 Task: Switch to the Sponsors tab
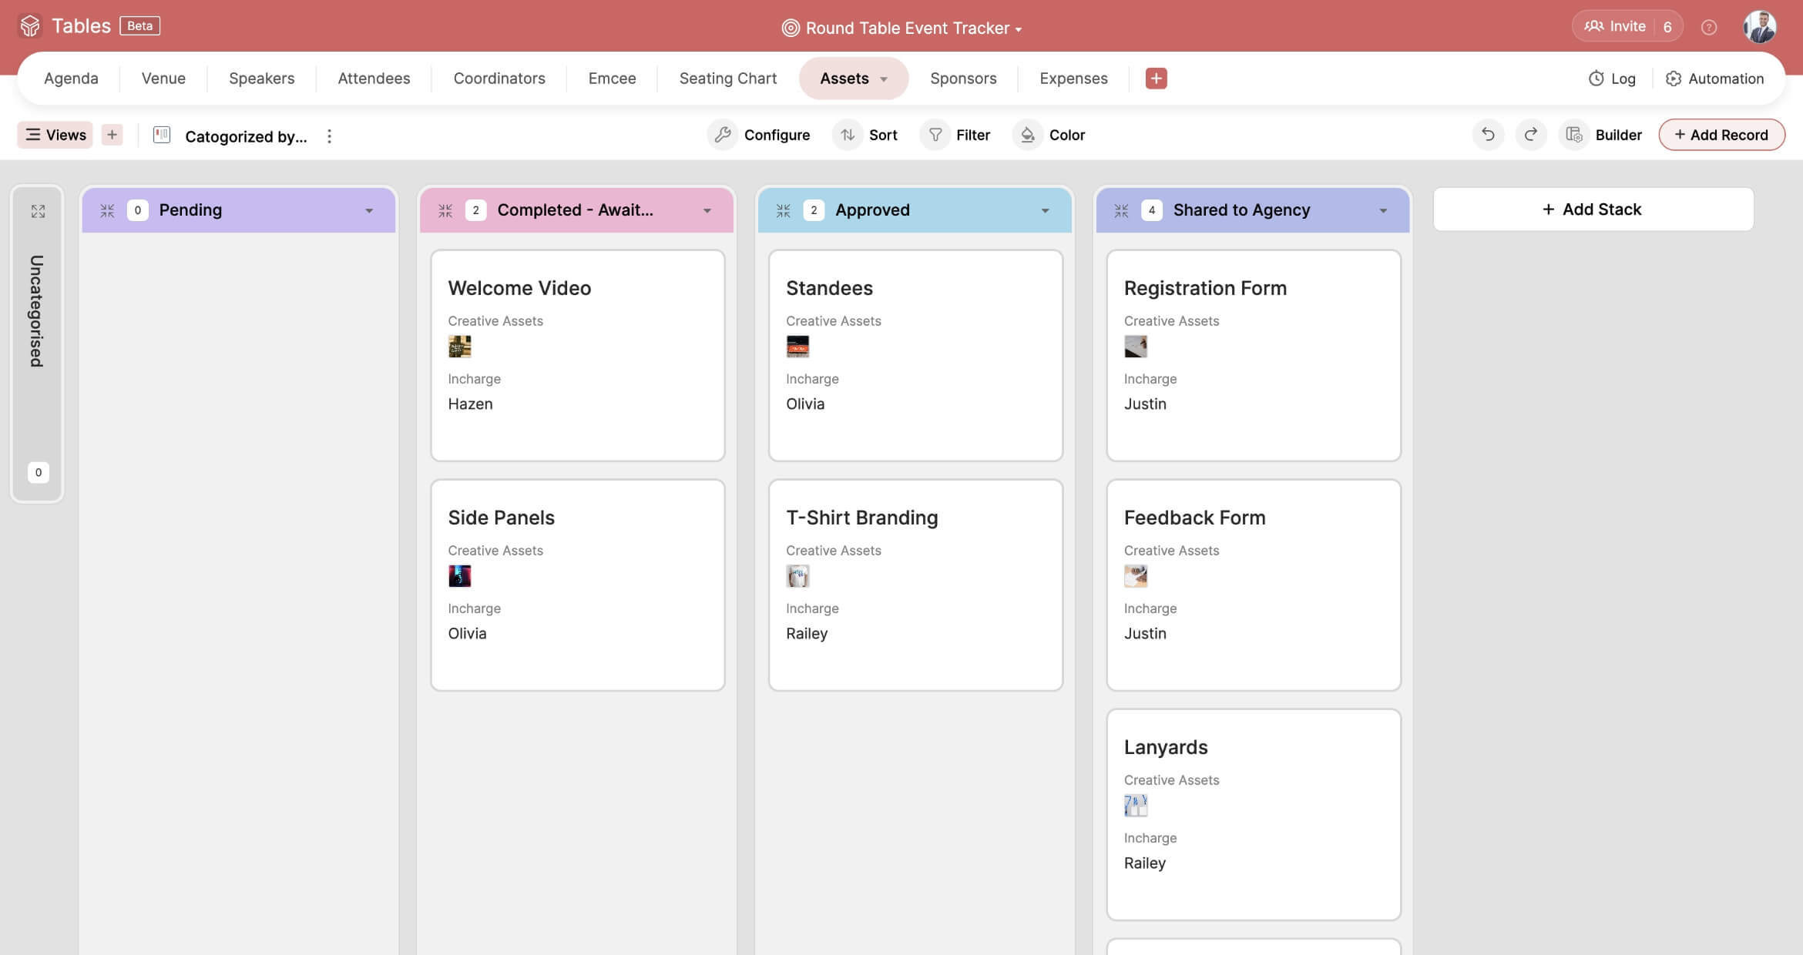(x=963, y=79)
